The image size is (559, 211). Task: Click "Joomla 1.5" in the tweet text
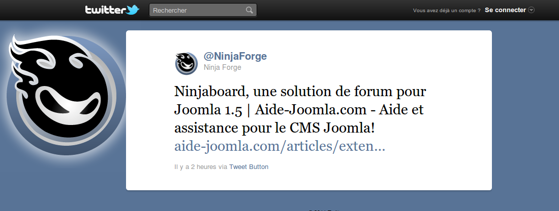[x=208, y=110]
